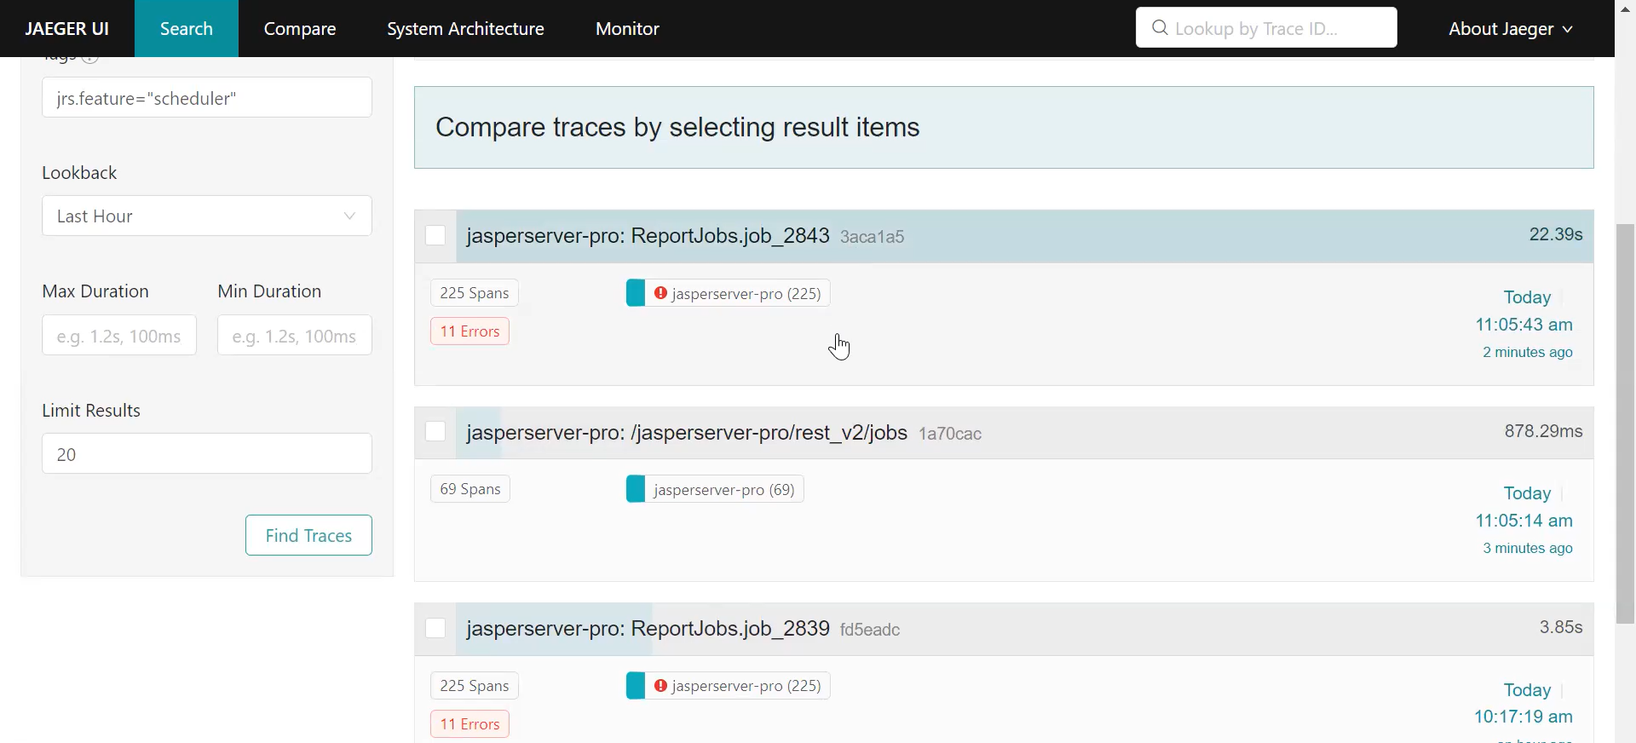Check the box for ReportJobs.job_2839 trace
Image resolution: width=1636 pixels, height=743 pixels.
(x=435, y=628)
